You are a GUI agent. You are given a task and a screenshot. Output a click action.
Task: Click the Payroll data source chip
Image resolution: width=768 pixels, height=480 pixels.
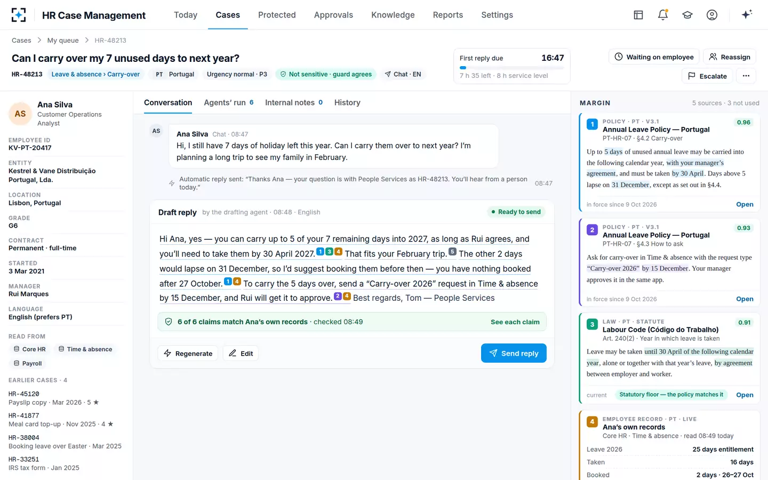[28, 364]
